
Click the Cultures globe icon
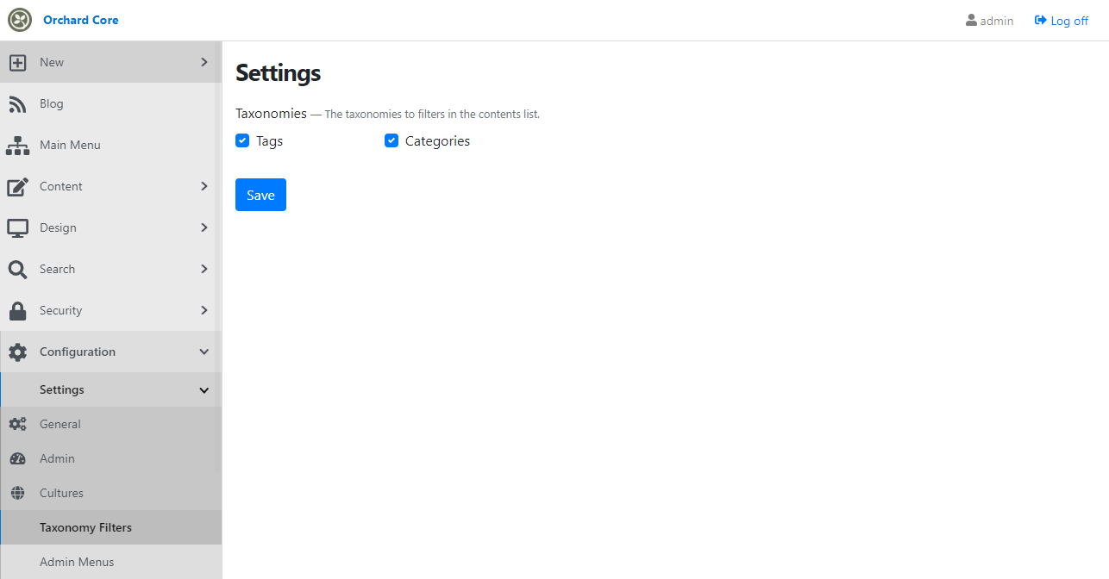click(x=17, y=493)
